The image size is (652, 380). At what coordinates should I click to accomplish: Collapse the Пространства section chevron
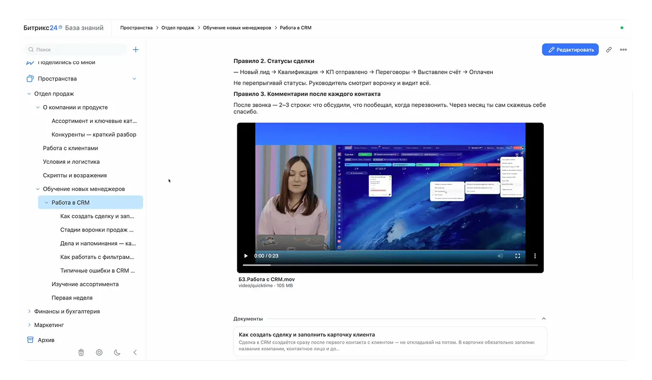click(134, 78)
